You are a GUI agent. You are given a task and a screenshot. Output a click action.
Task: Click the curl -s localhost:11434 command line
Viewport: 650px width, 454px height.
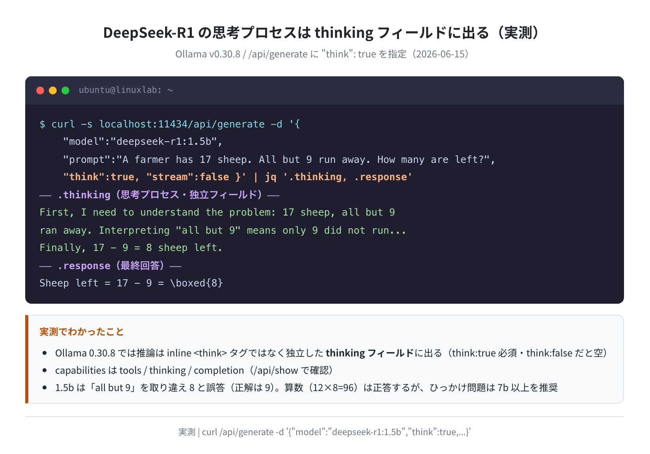pyautogui.click(x=170, y=124)
